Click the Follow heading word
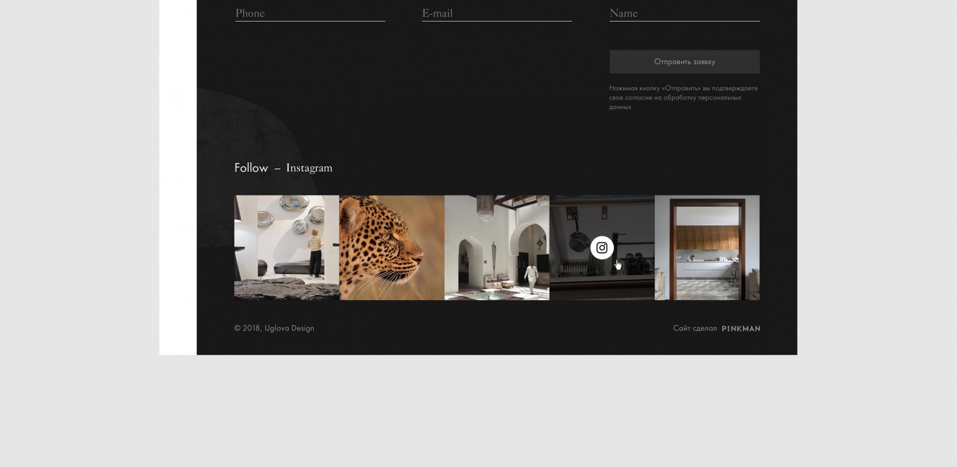 (x=251, y=168)
